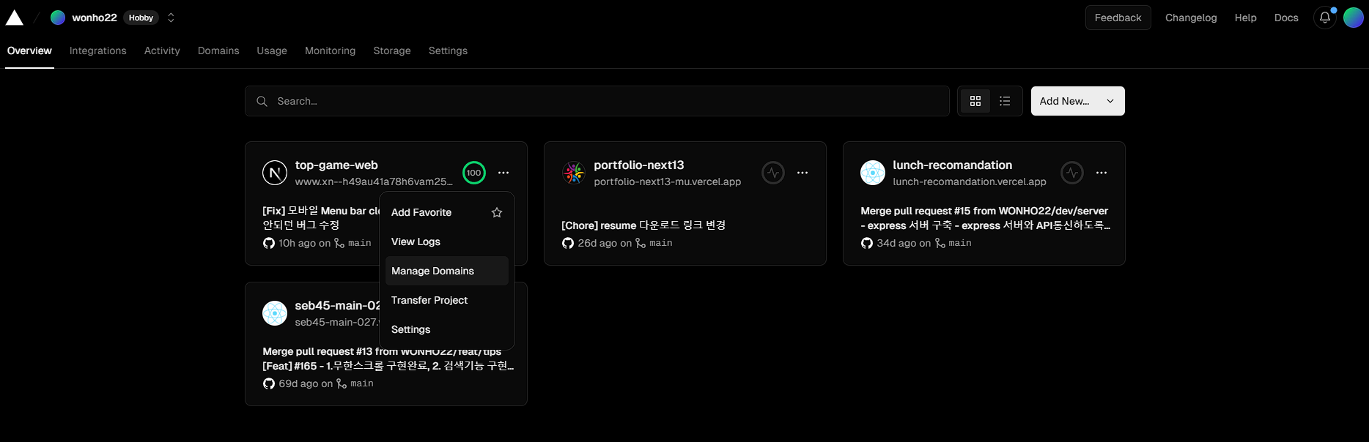Click the '34d ago on' timestamp
Viewport: 1369px width, 442px height.
(x=904, y=243)
